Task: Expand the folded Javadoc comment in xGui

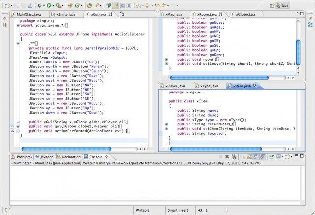Action: [x=18, y=44]
